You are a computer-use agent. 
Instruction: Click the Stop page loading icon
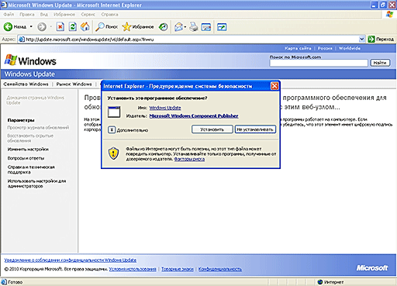[x=60, y=26]
